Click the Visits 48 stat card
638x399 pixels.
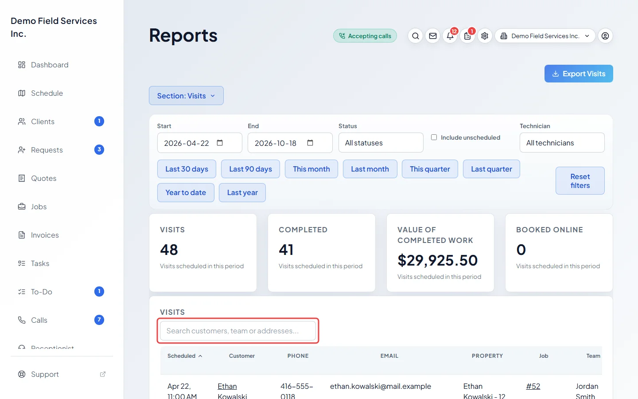(x=203, y=253)
